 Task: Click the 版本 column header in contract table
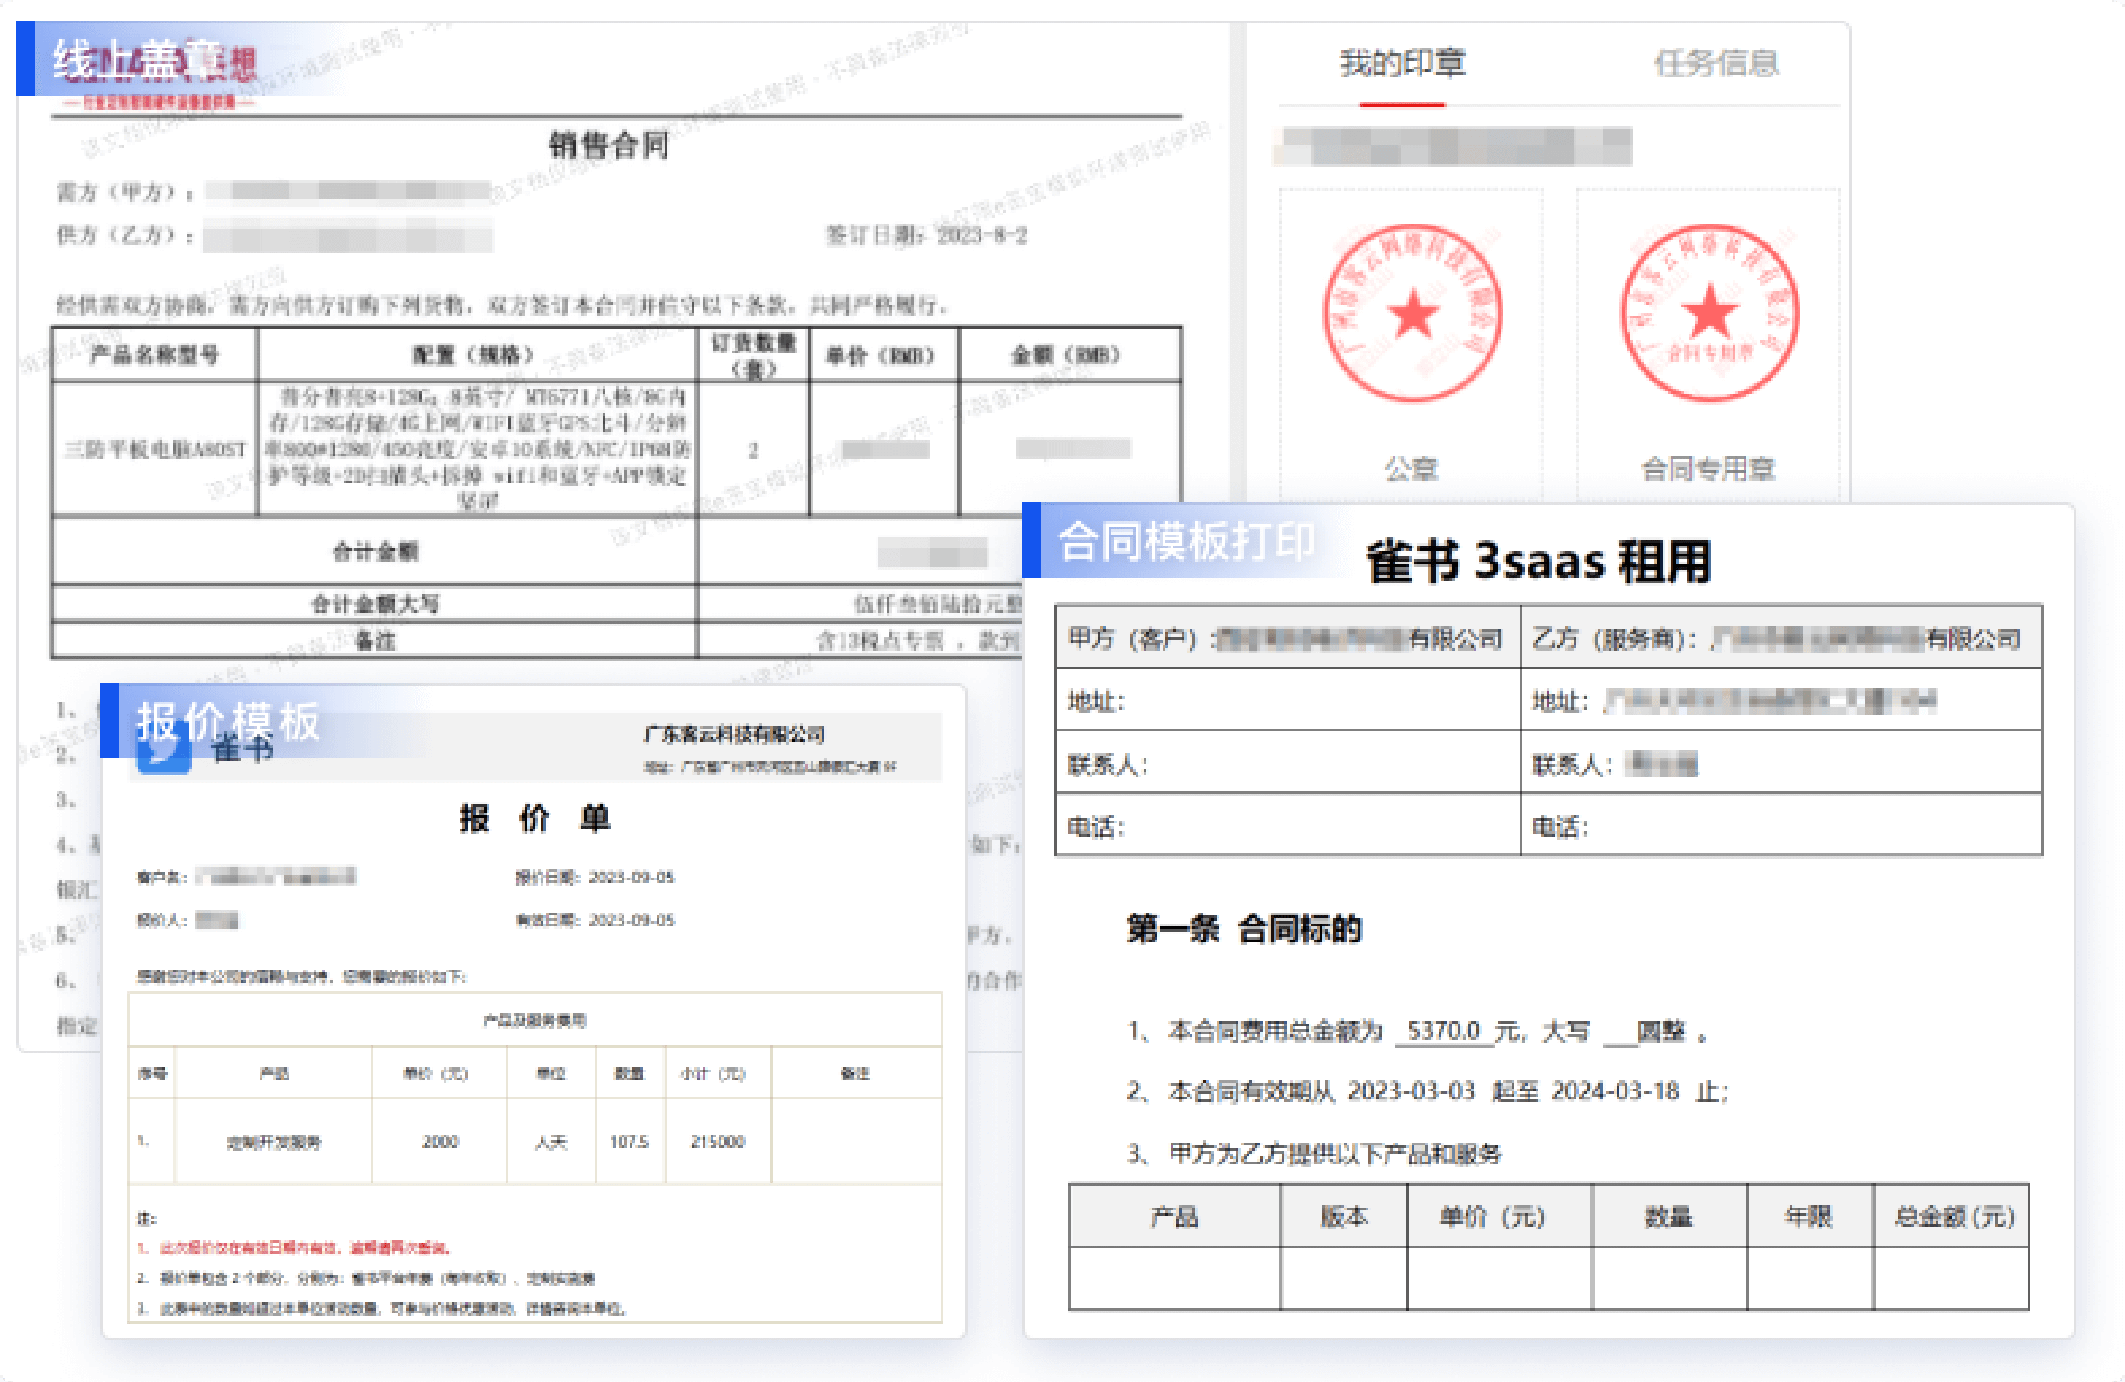coord(1343,1216)
